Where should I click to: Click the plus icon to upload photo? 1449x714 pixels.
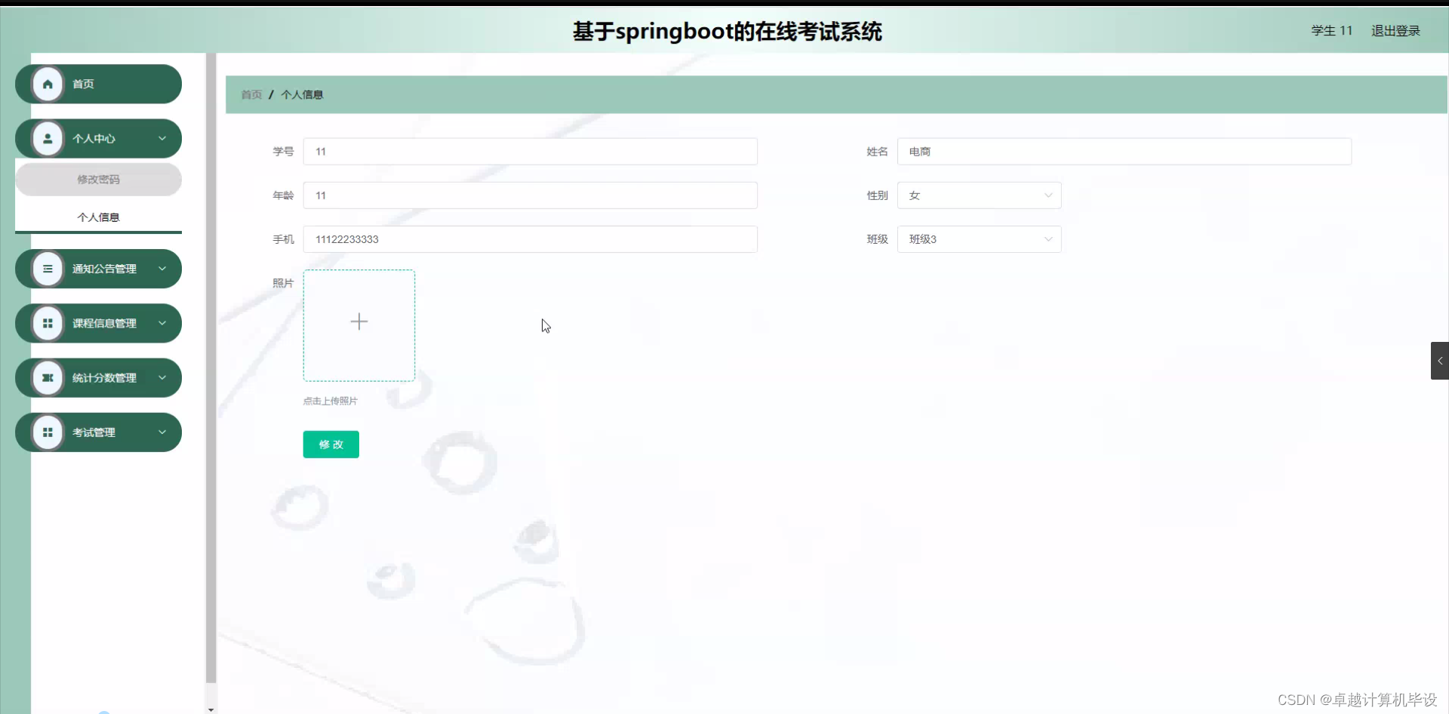[359, 322]
